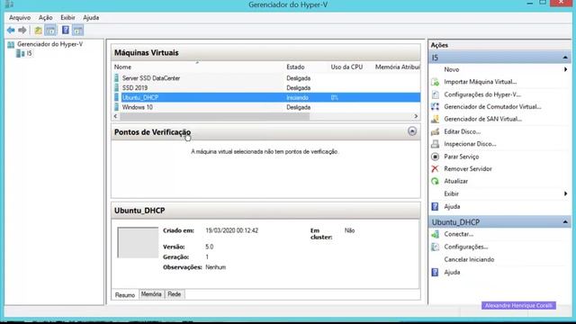Image resolution: width=576 pixels, height=324 pixels.
Task: Click the Editar Disco icon
Action: pyautogui.click(x=436, y=131)
